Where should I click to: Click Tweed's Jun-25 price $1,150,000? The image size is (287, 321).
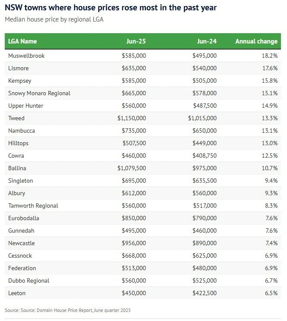131,118
